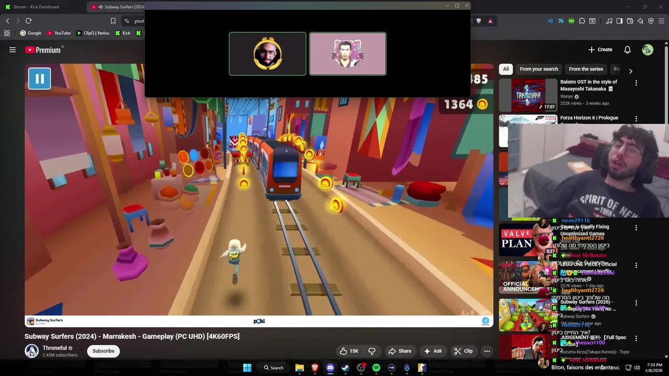Open the Google bookmark
Image resolution: width=669 pixels, height=376 pixels.
(x=30, y=33)
